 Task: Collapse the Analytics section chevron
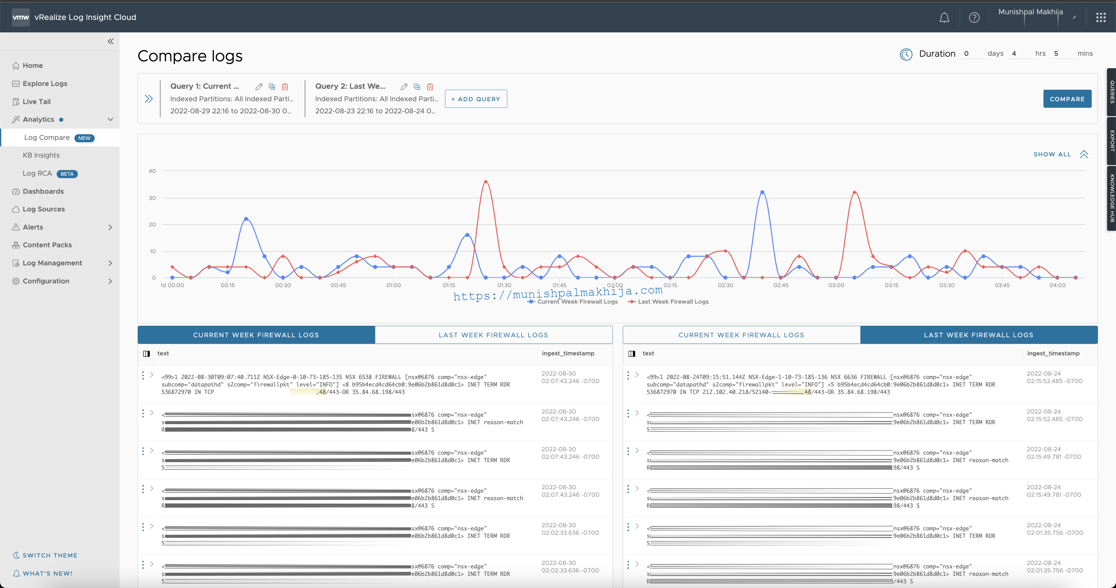(x=110, y=120)
